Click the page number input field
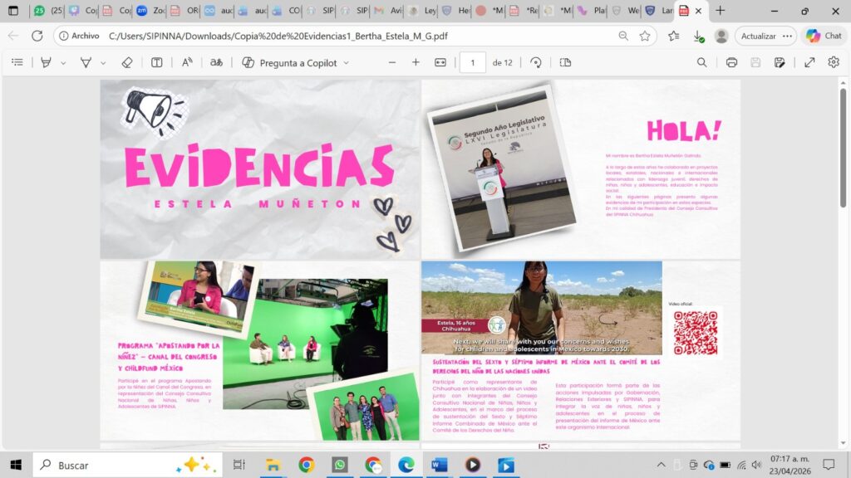851x478 pixels. (472, 62)
